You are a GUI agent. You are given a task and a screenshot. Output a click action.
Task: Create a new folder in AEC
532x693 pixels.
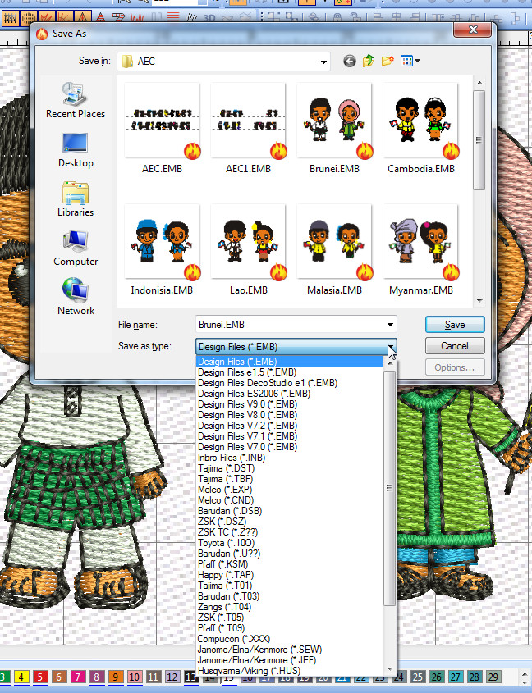click(x=388, y=61)
